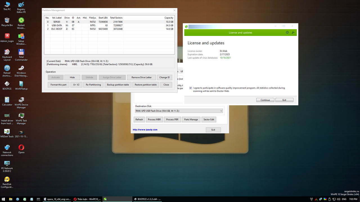The height and width of the screenshot is (202, 360).
Task: Click Hide button in Partition Management
Action: coord(72,77)
